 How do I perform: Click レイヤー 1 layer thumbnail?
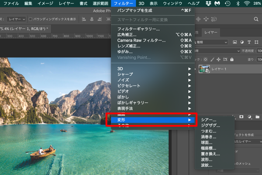[204, 69]
